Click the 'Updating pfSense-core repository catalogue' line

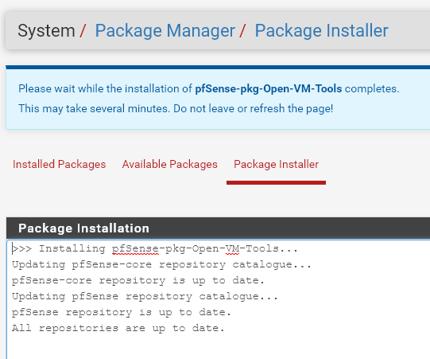point(162,264)
